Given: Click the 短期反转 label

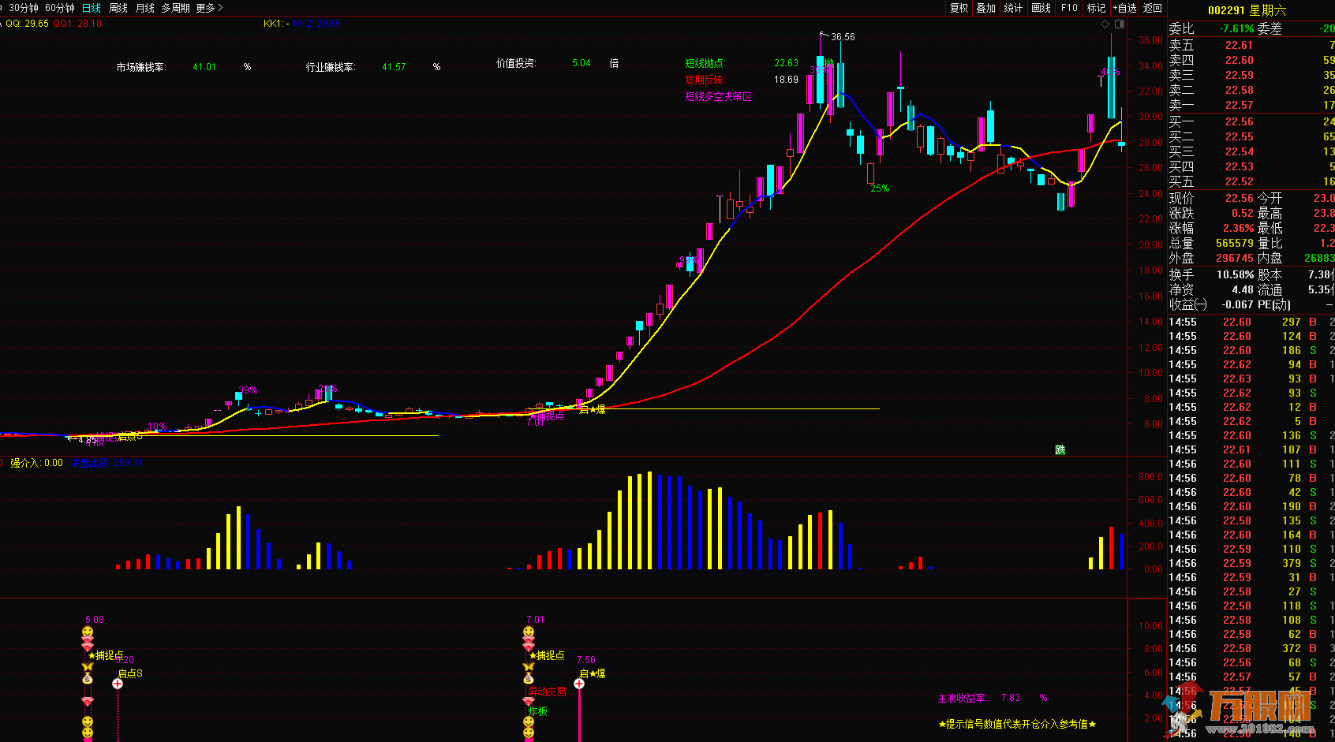Looking at the screenshot, I should click(705, 80).
